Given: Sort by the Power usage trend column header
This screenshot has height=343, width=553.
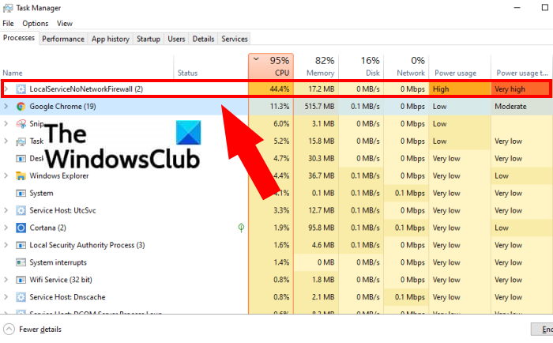Looking at the screenshot, I should [x=522, y=66].
